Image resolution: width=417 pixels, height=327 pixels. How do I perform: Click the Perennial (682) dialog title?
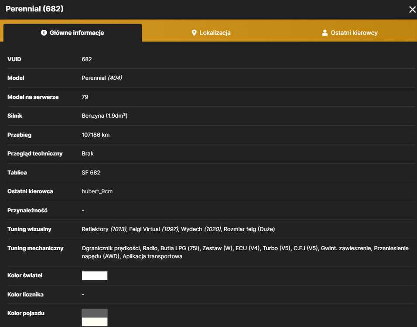pos(34,9)
